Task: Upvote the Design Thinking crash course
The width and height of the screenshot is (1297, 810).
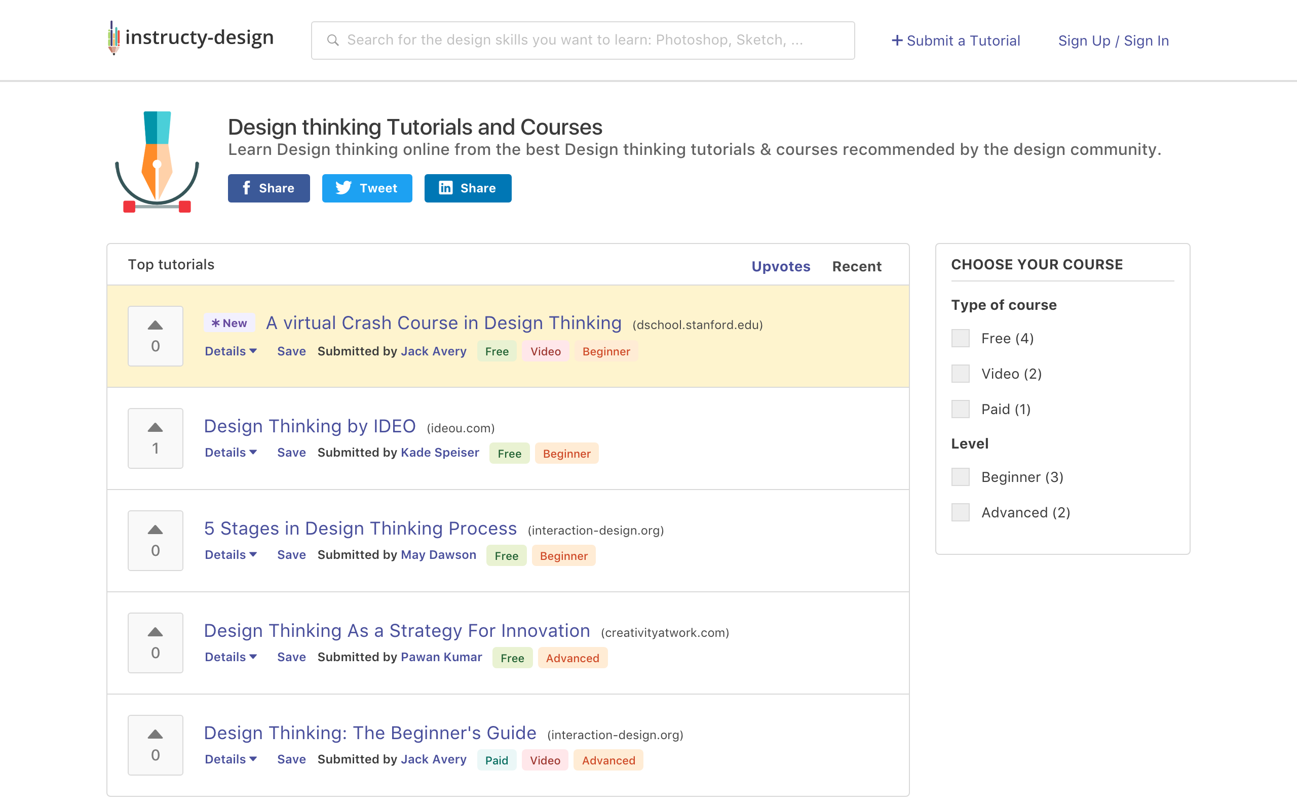Action: [x=156, y=324]
